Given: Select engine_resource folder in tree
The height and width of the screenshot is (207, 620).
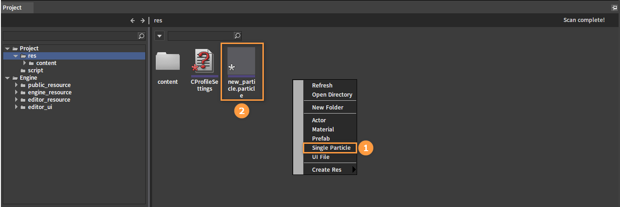Looking at the screenshot, I should [x=50, y=93].
